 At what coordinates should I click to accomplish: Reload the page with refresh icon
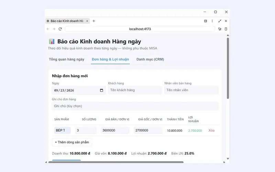pyautogui.click(x=60, y=29)
